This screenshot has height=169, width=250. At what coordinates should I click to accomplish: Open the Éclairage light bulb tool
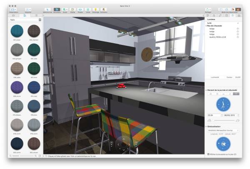click(95, 9)
